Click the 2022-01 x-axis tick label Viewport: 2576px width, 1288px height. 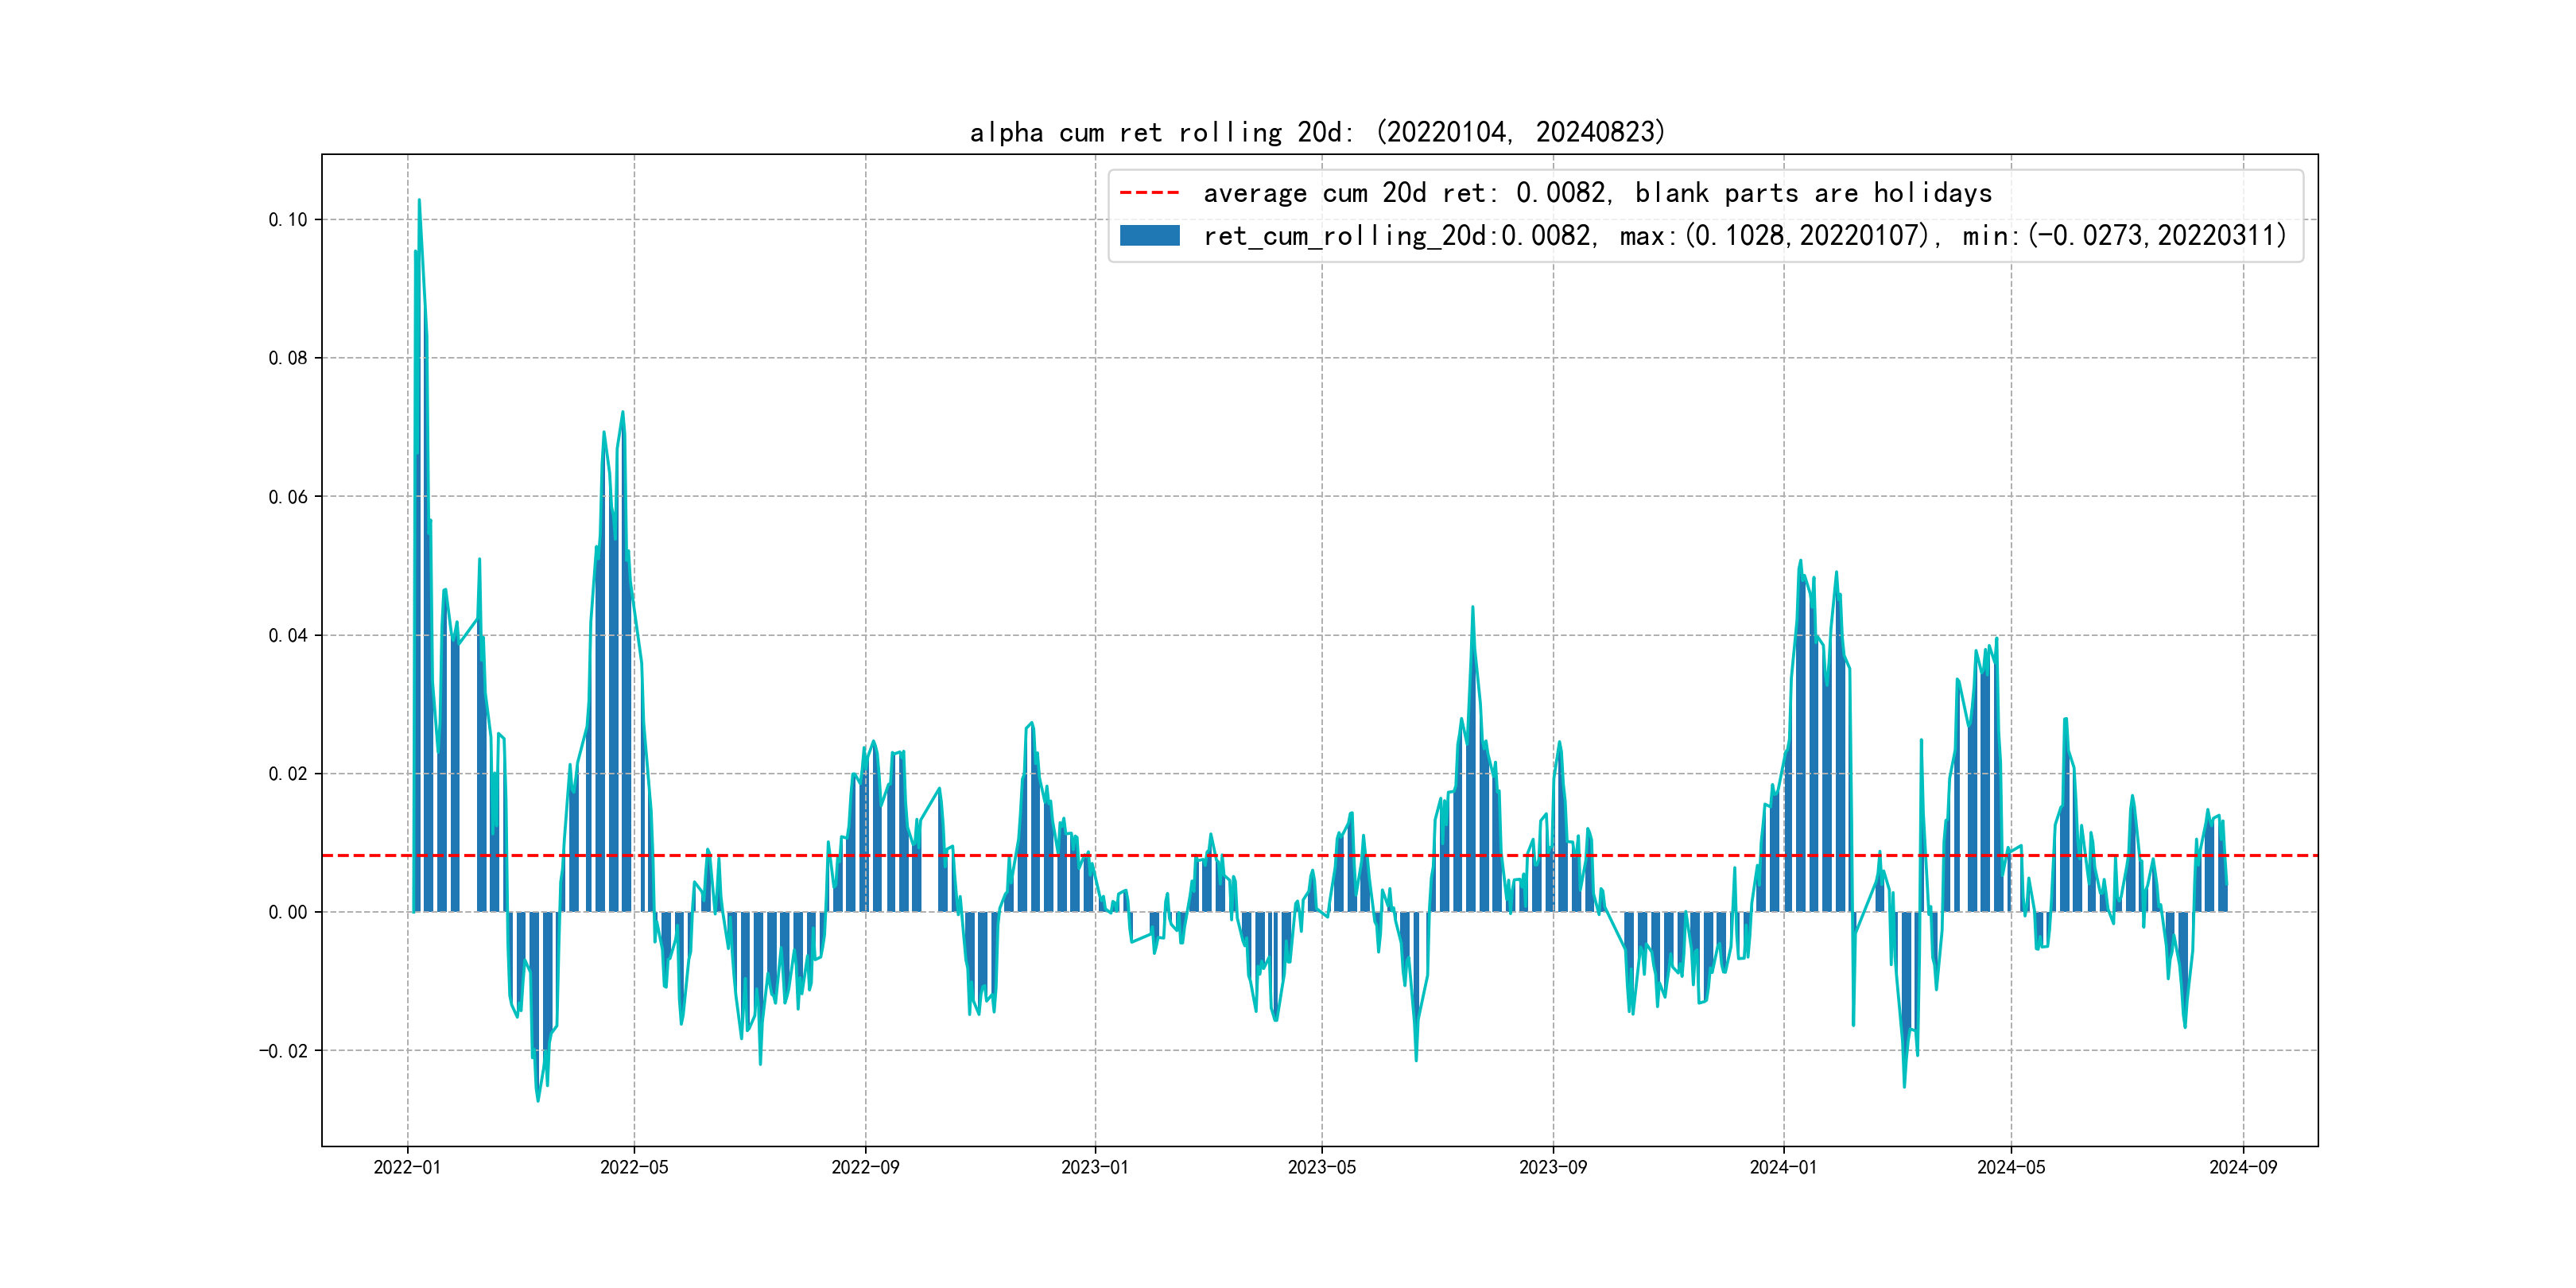point(407,1167)
